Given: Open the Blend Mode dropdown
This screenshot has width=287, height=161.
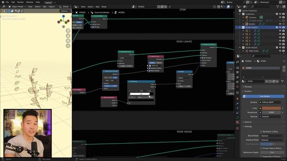Looking at the screenshot, I should click(x=272, y=136).
